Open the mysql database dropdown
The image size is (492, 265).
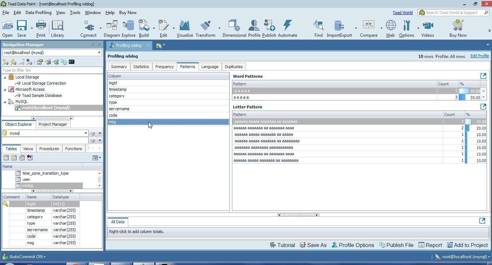coord(86,133)
